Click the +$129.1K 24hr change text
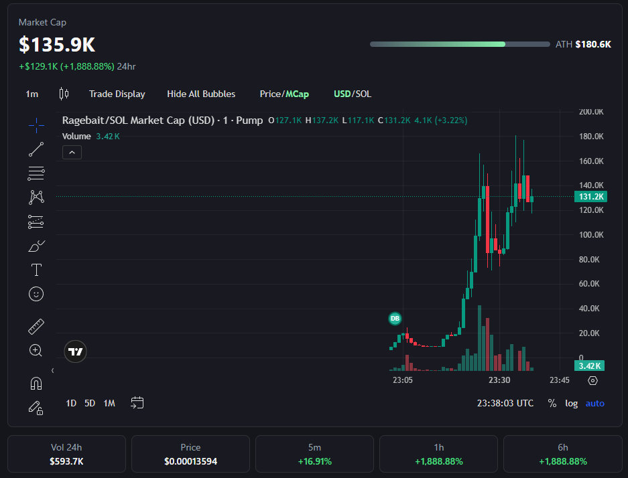This screenshot has height=478, width=628. coord(77,66)
